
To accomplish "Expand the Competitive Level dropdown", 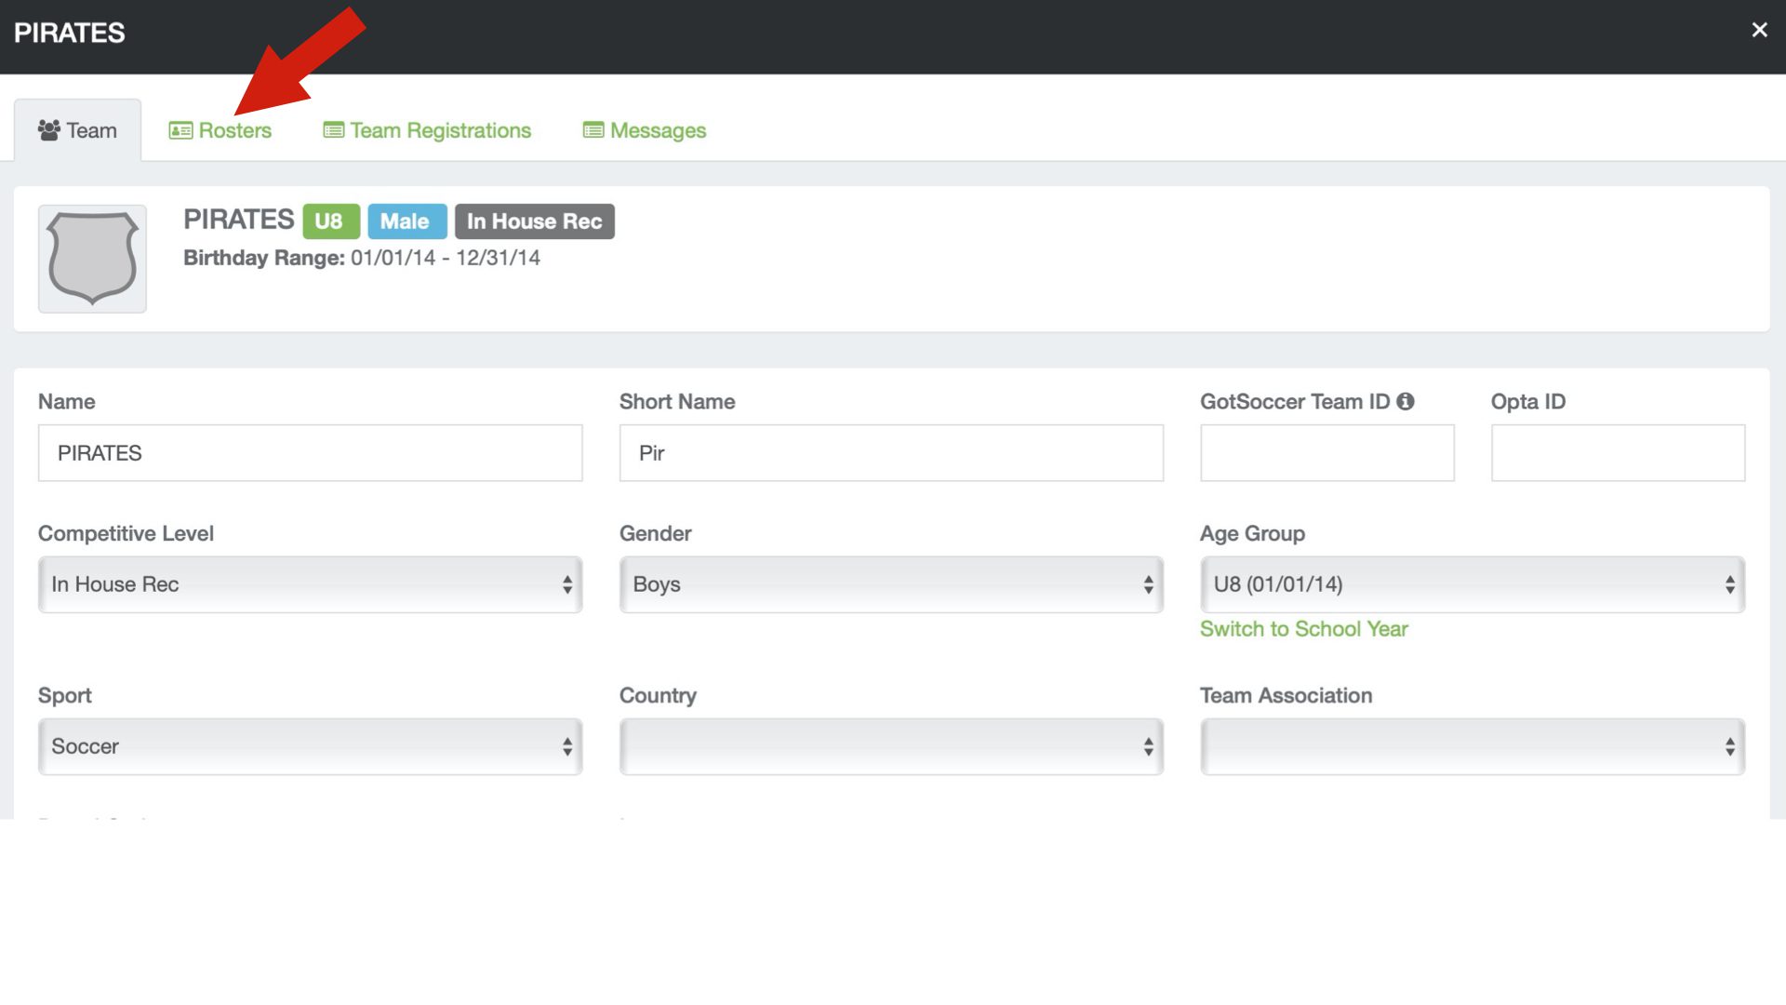I will coord(310,584).
